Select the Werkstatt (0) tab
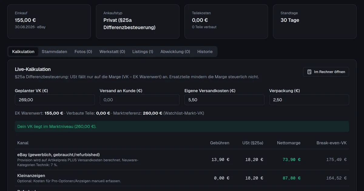 112,52
